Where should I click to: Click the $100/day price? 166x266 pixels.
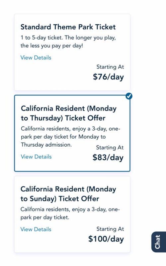pos(106,239)
